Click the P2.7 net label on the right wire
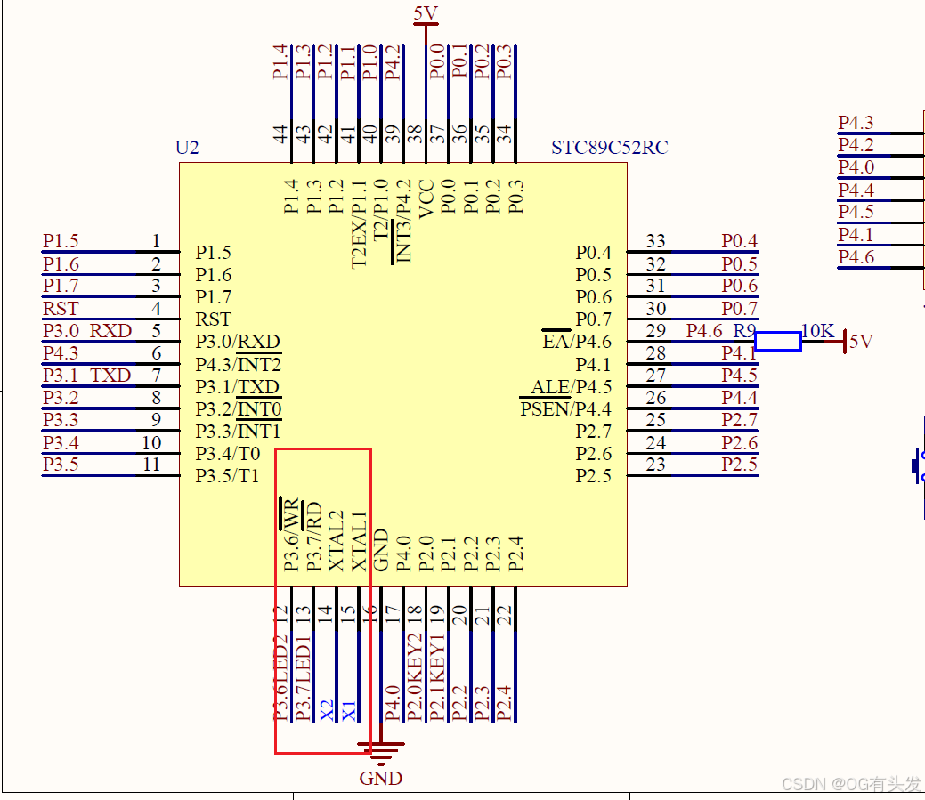925x800 pixels. [x=740, y=420]
